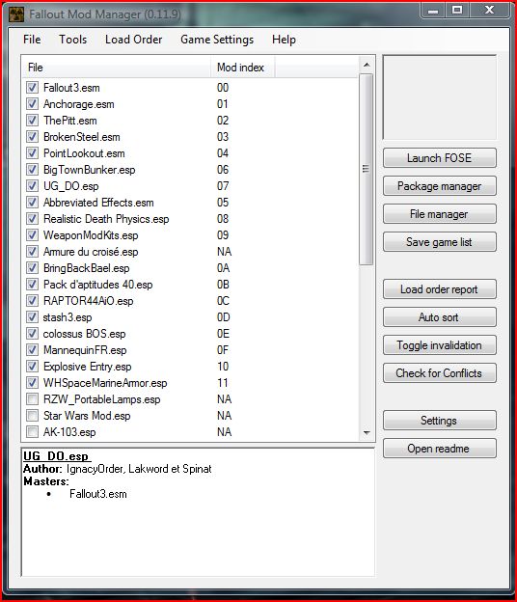Click the mod list scroll up arrow
The height and width of the screenshot is (602, 517).
click(x=367, y=65)
